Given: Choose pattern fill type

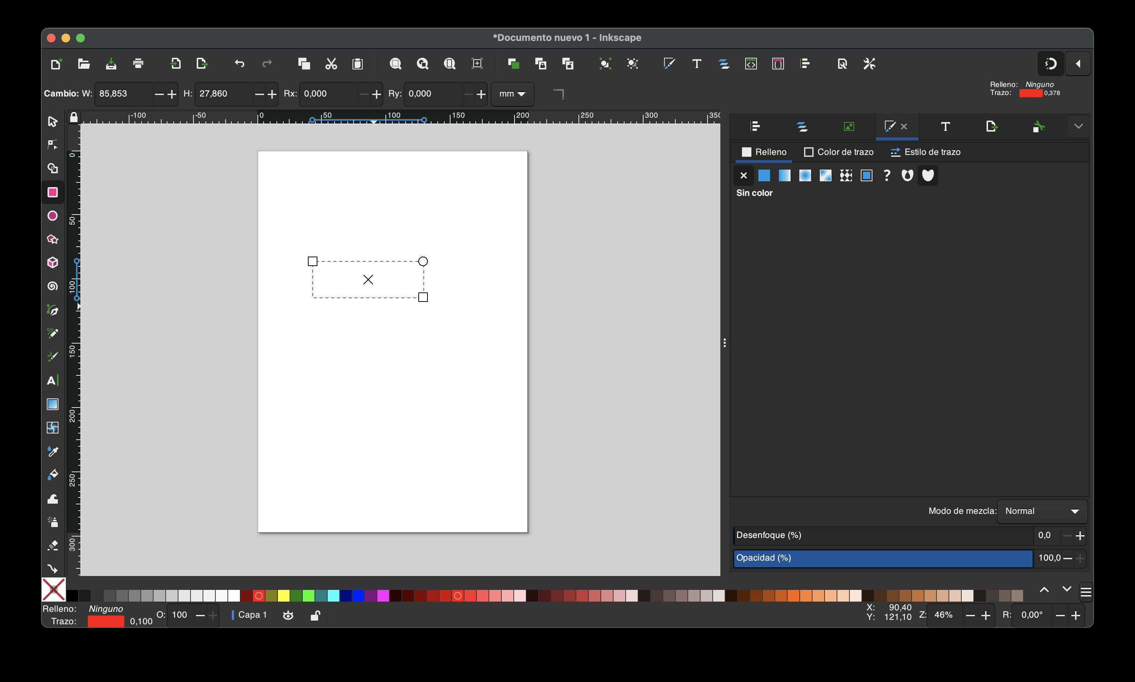Looking at the screenshot, I should pos(846,175).
